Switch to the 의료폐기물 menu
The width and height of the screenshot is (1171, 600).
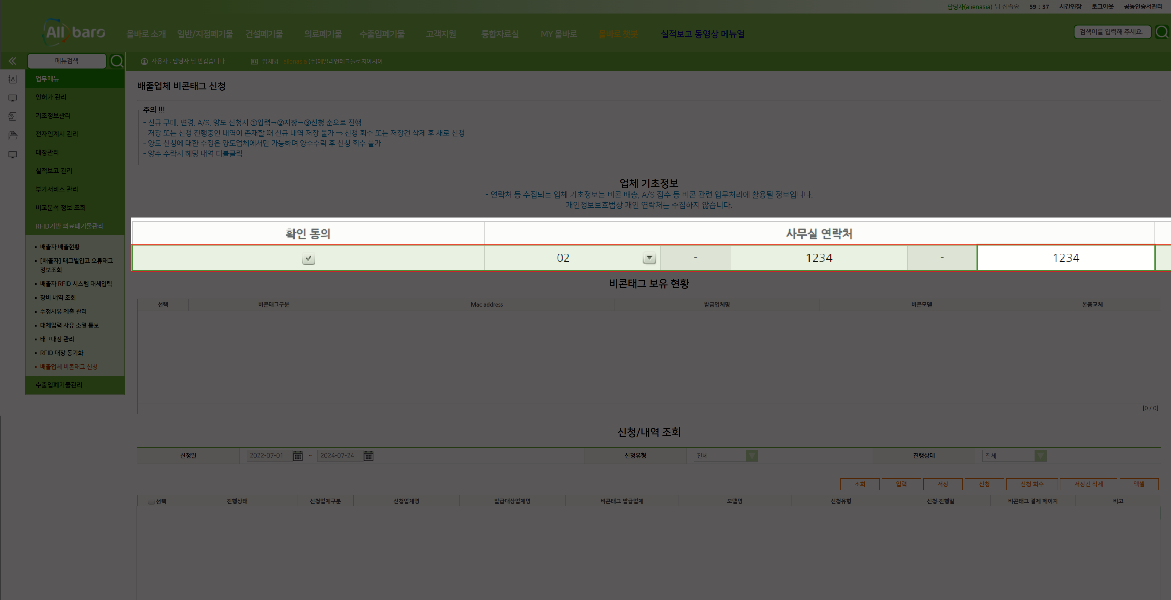click(x=323, y=33)
